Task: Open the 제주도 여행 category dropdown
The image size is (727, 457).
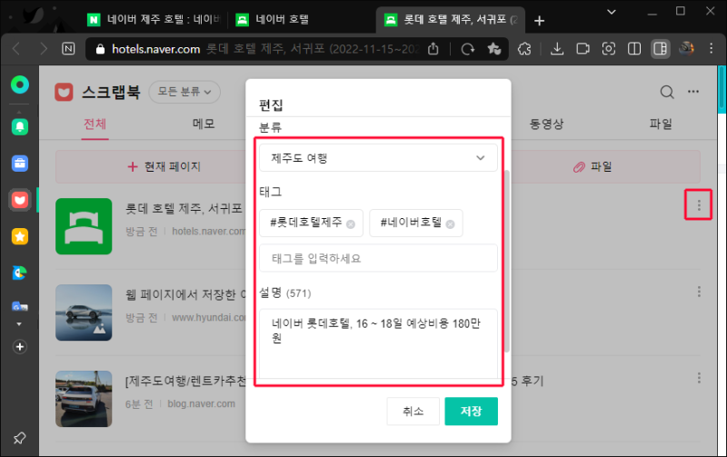Action: [x=378, y=158]
